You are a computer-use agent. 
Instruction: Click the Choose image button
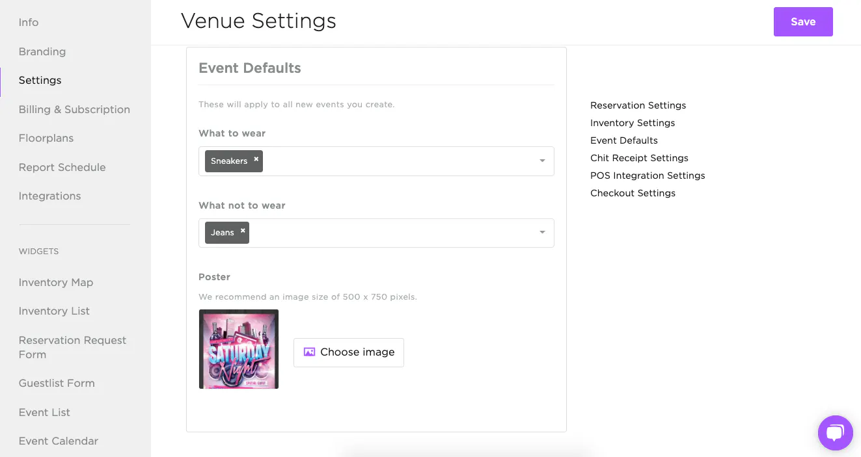click(349, 352)
